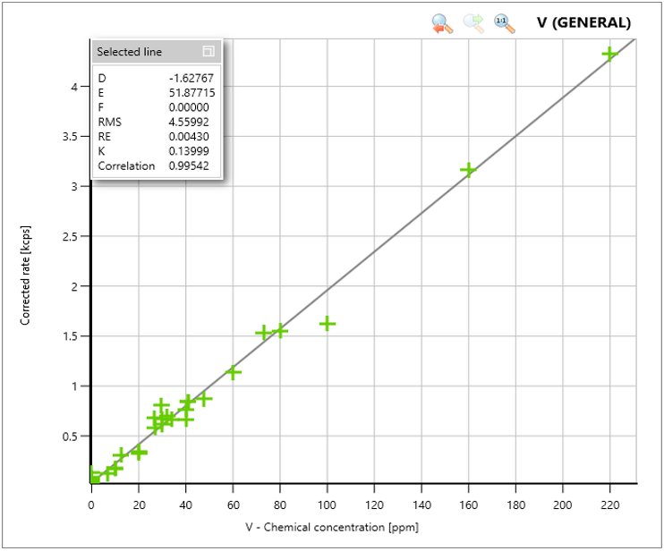
Task: Click the V (GENERAL) chart title
Action: 583,22
